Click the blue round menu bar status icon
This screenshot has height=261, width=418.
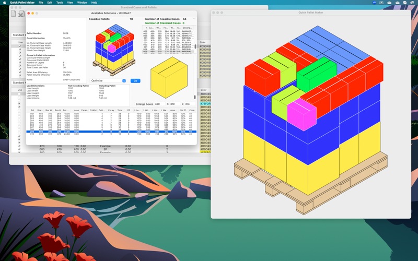tap(374, 3)
